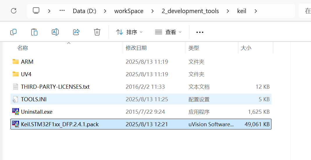Image resolution: width=311 pixels, height=160 pixels.
Task: Click the 配置设置 type cell
Action: (199, 99)
